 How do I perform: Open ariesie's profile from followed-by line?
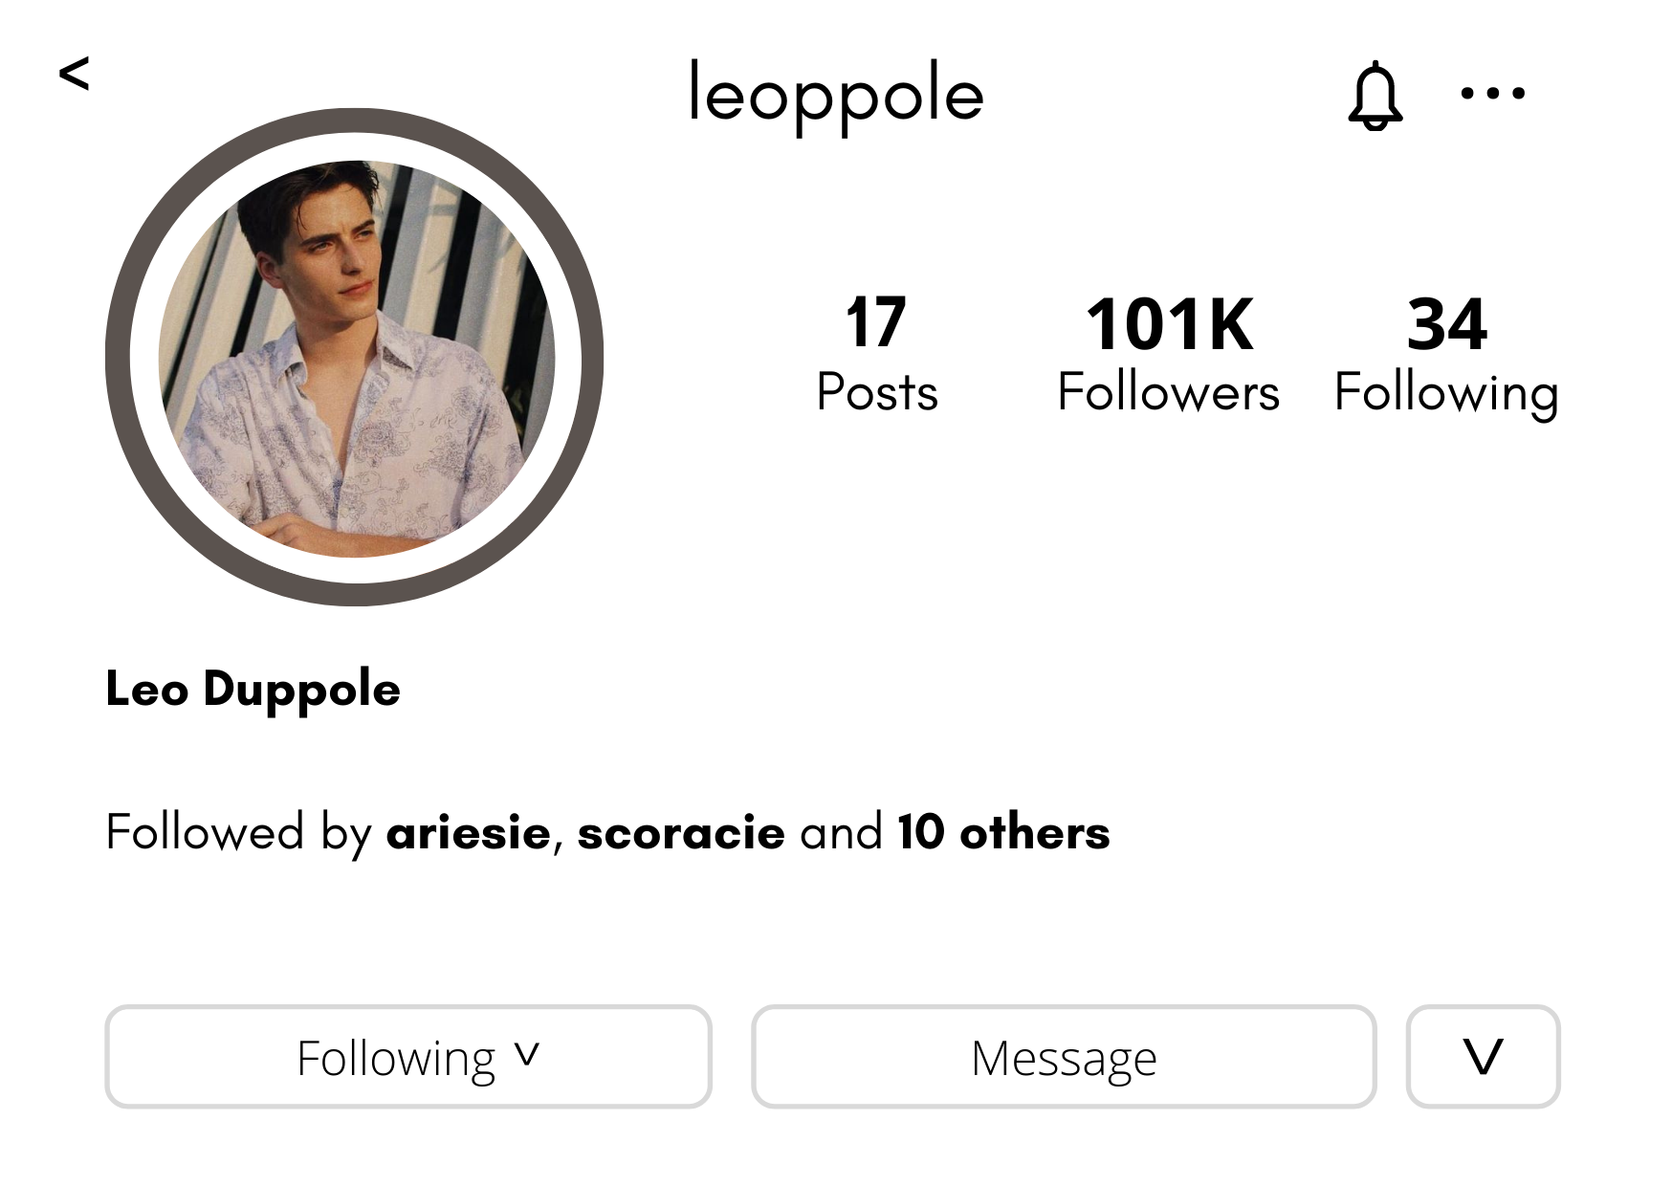tap(468, 832)
